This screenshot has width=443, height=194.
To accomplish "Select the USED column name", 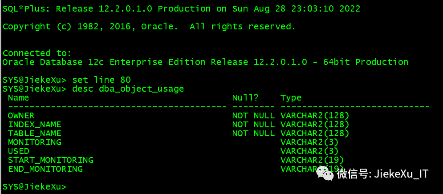I will coord(18,151).
